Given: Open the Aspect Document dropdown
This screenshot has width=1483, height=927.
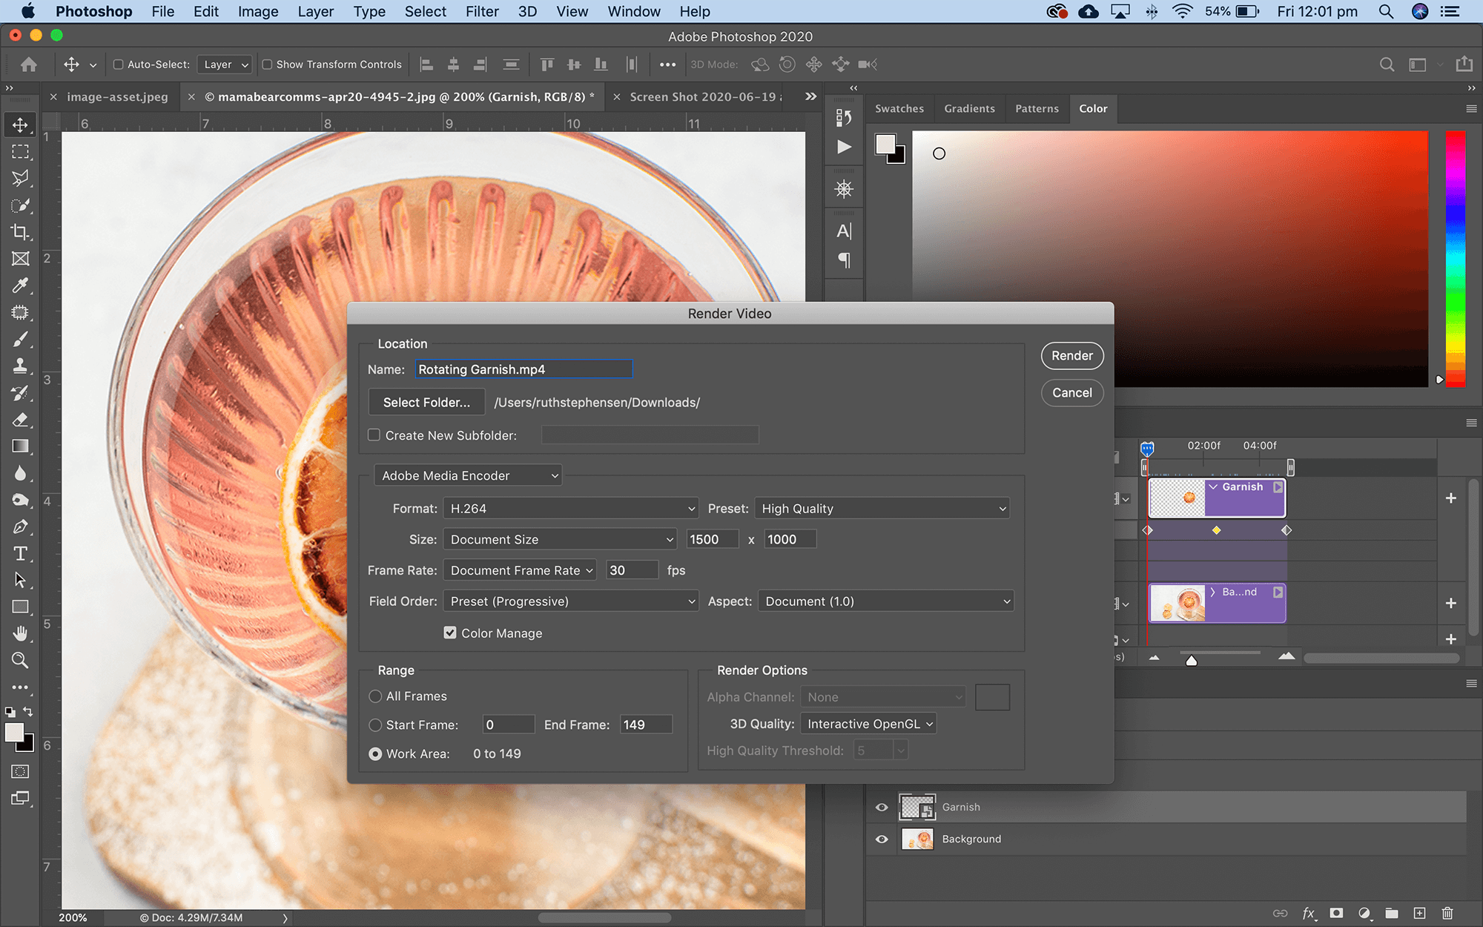Looking at the screenshot, I should pos(885,601).
